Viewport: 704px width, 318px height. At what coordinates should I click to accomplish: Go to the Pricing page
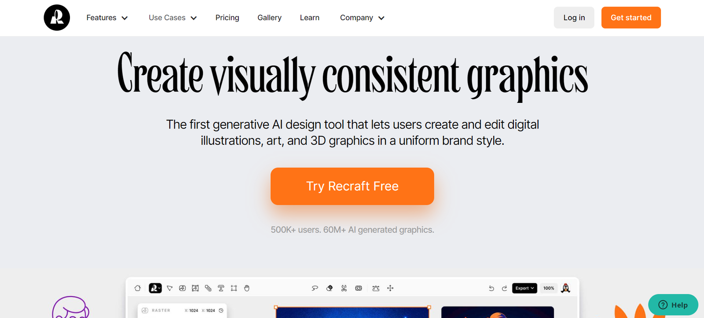(227, 18)
